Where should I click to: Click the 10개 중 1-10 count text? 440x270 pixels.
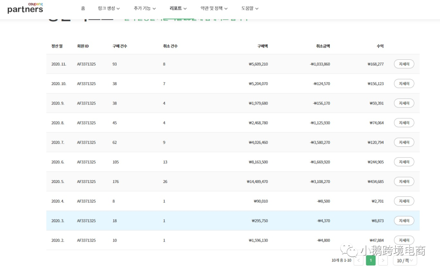[341, 261]
